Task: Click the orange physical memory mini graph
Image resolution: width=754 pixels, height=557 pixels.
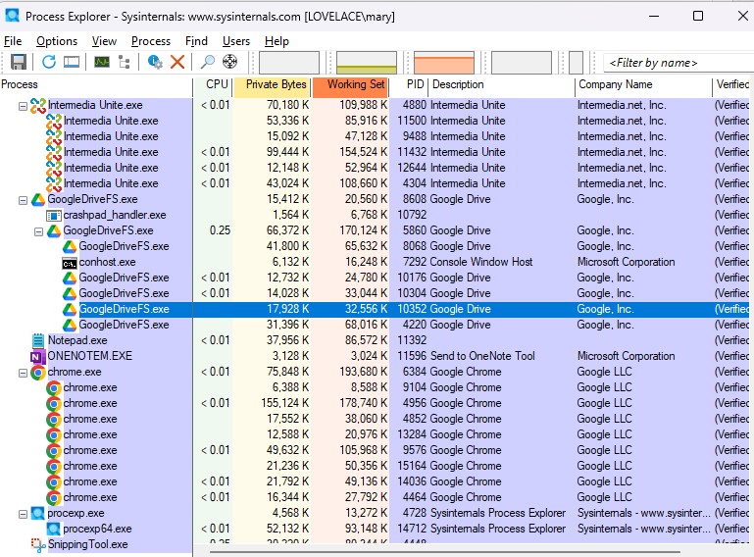Action: [x=444, y=63]
